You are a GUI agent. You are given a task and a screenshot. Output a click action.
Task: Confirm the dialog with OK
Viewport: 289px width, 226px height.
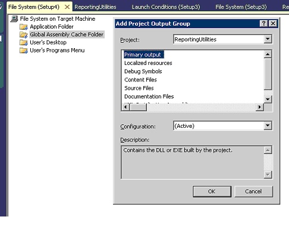(212, 192)
